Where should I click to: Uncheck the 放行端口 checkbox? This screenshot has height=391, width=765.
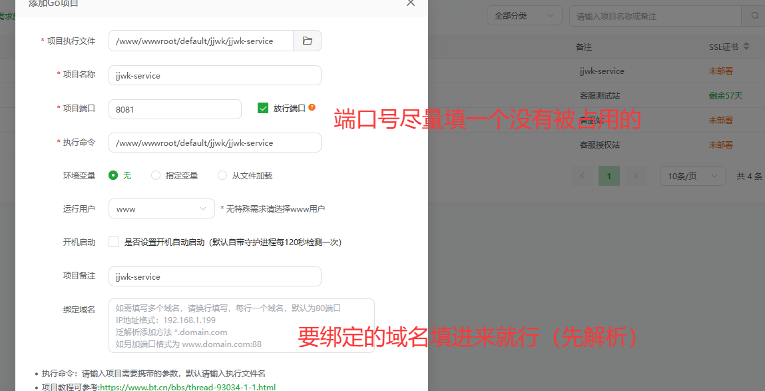coord(264,107)
